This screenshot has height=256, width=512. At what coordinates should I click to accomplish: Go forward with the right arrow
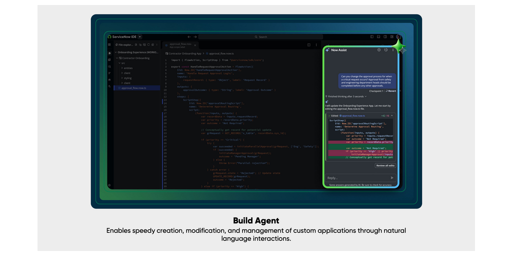click(x=195, y=37)
